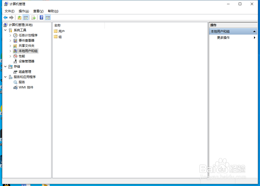This screenshot has height=186, width=260.
Task: Maximize the 计算机管理 window
Action: coord(240,4)
